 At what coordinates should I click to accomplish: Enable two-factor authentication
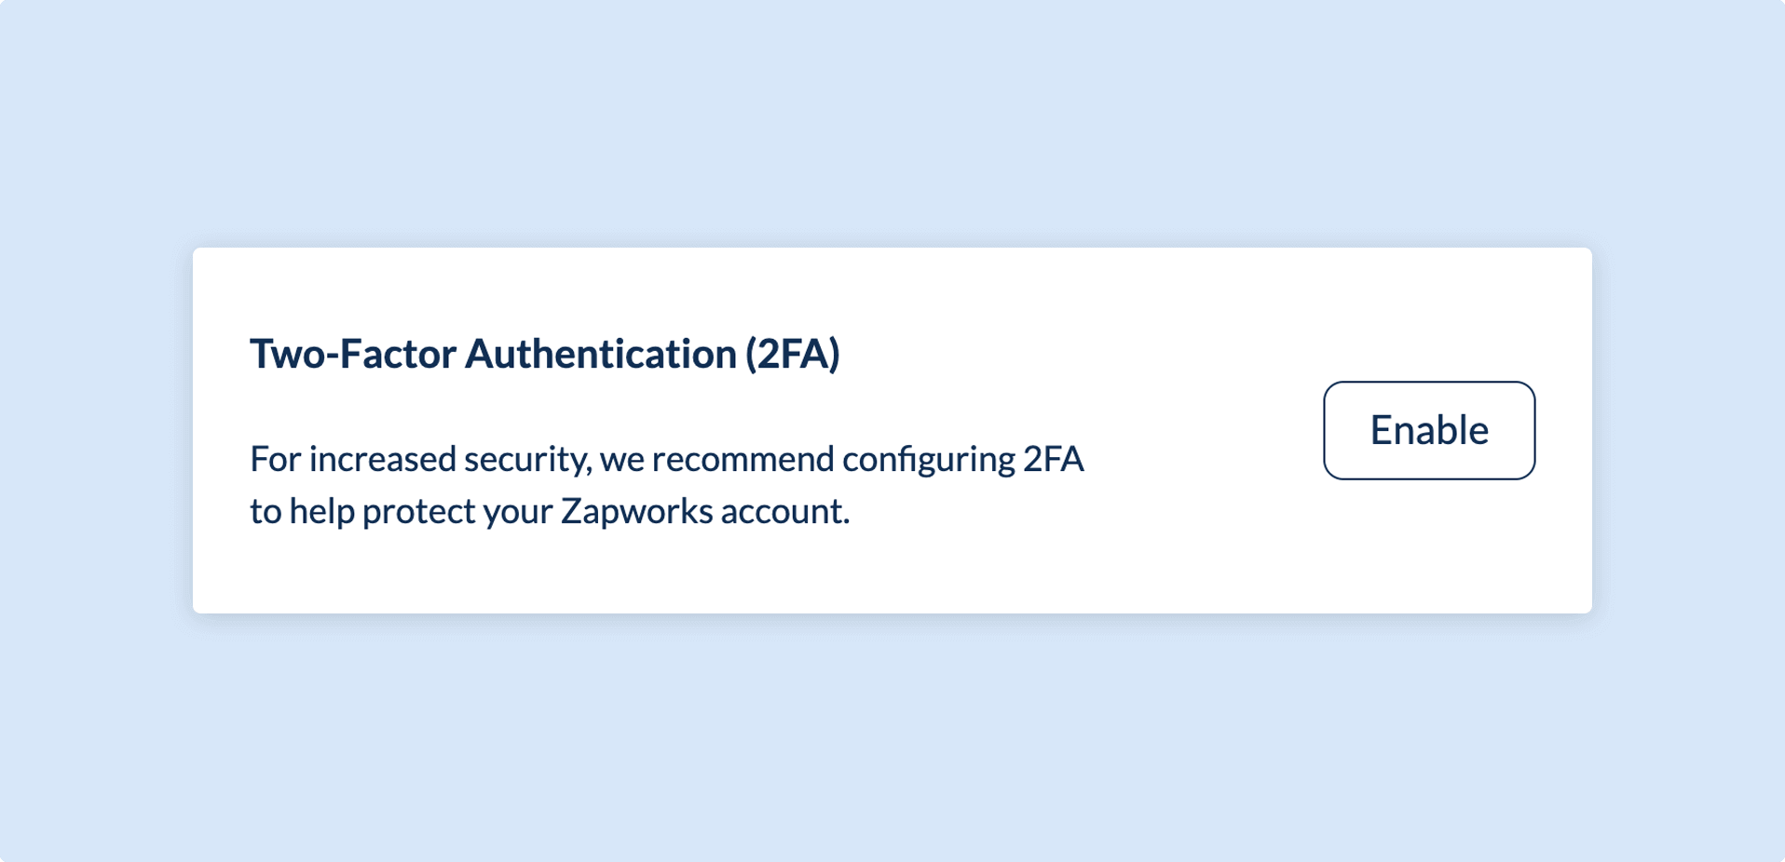click(x=1429, y=430)
